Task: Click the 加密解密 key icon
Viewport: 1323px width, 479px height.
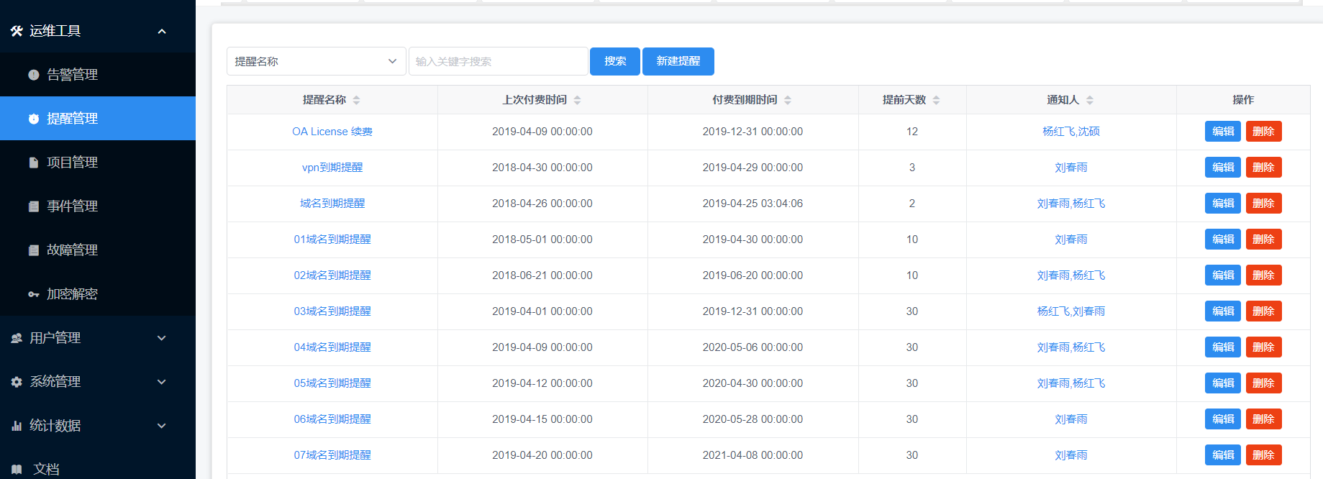Action: pos(34,294)
